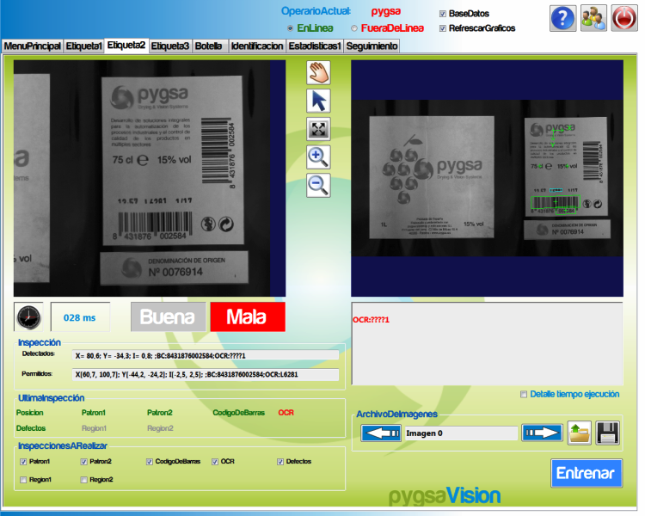Click the red power shutdown icon
The width and height of the screenshot is (645, 516).
[624, 18]
